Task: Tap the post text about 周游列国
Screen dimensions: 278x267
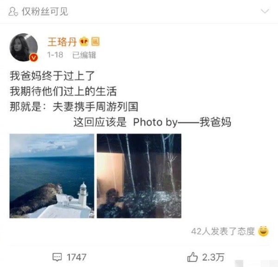Action: coord(74,107)
